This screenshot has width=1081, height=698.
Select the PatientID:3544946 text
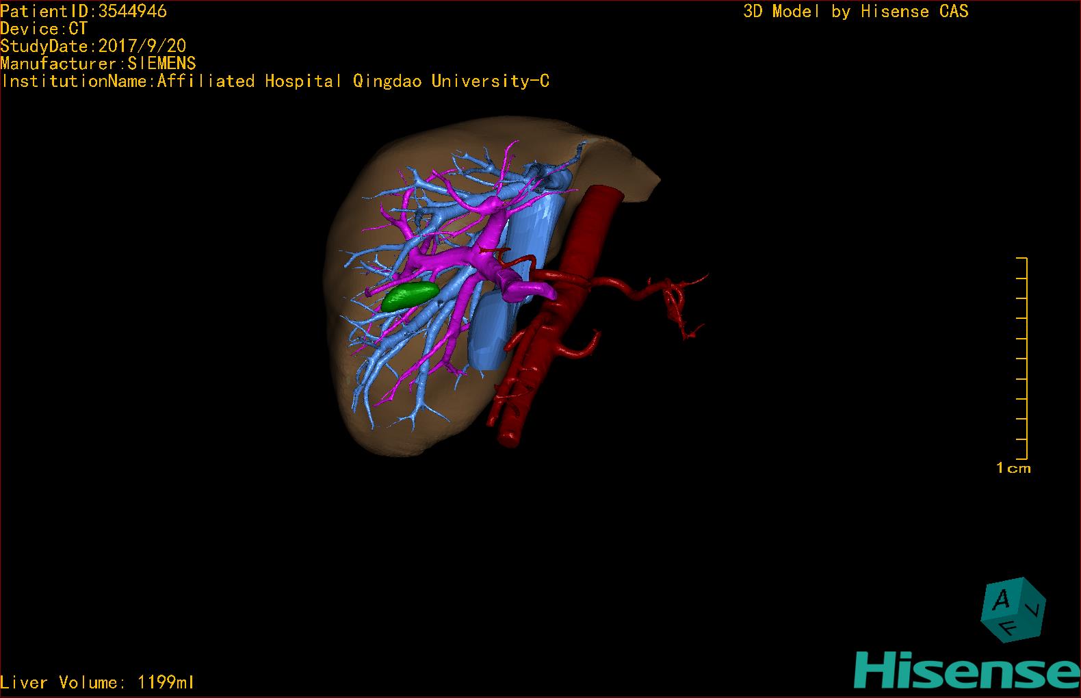pos(83,11)
